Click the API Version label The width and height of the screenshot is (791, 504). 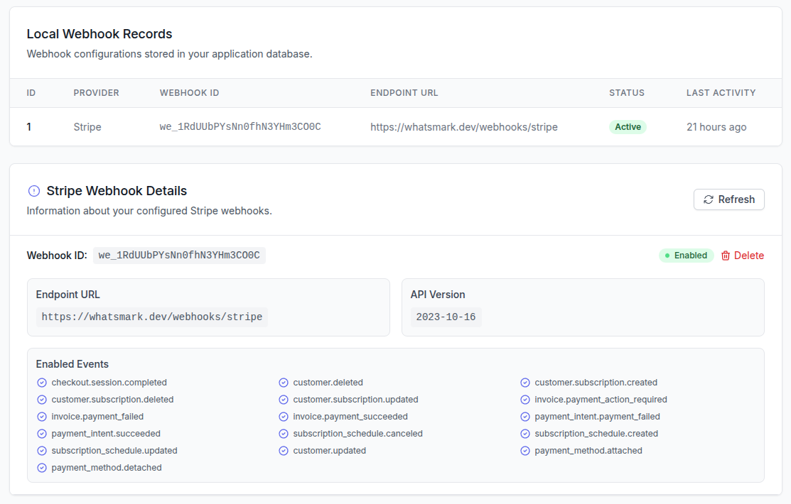point(438,295)
